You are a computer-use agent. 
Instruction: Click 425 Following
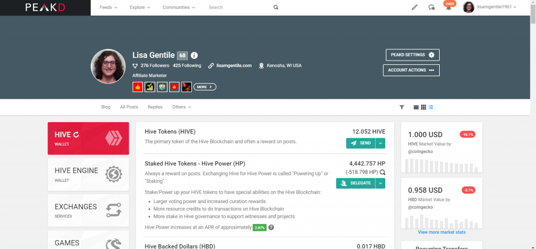187,65
